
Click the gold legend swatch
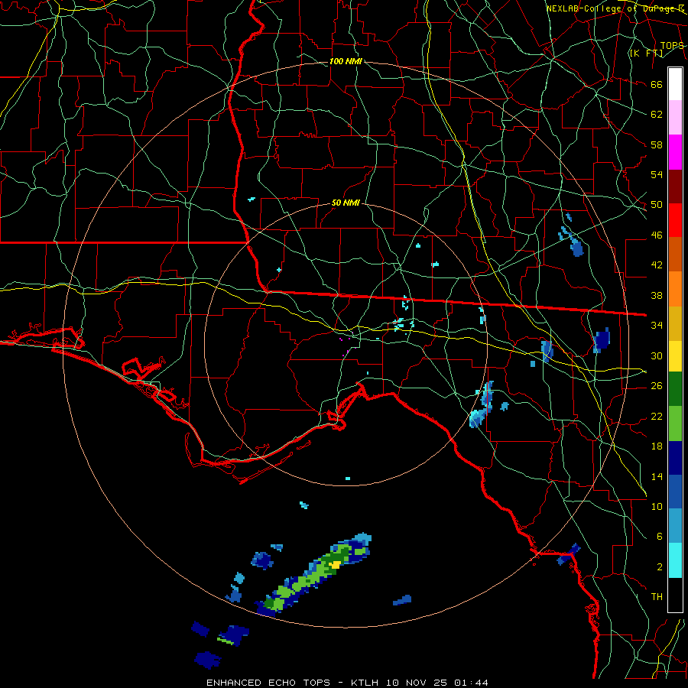675,323
